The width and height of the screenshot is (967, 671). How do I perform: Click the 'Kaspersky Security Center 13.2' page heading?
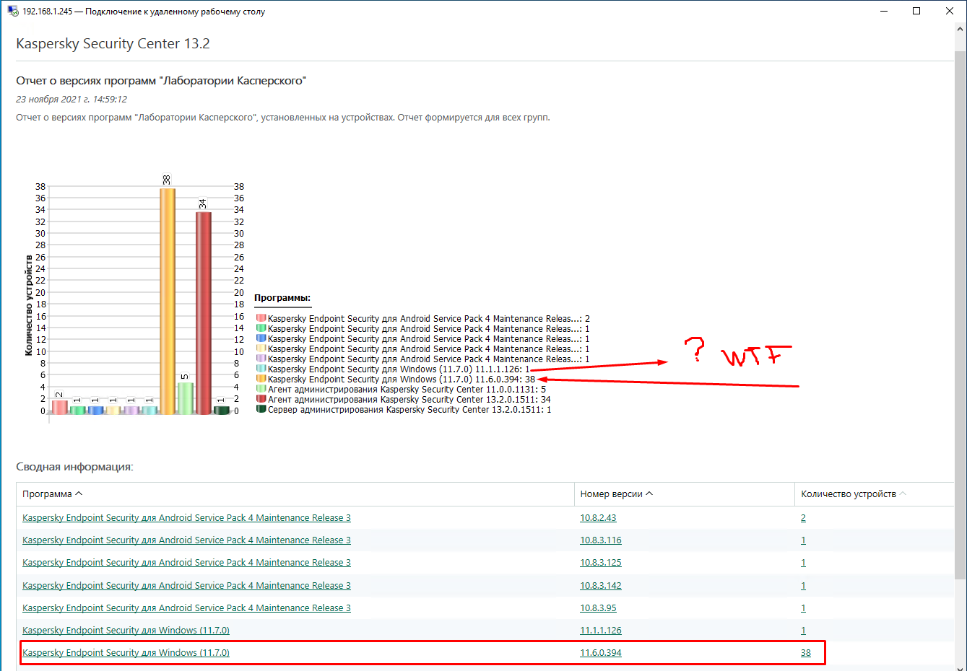(x=113, y=43)
